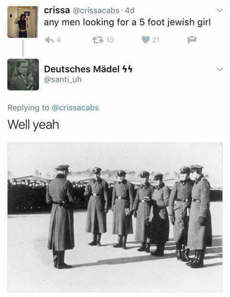Open crissa's tweet text for details
The image size is (230, 297).
click(127, 23)
